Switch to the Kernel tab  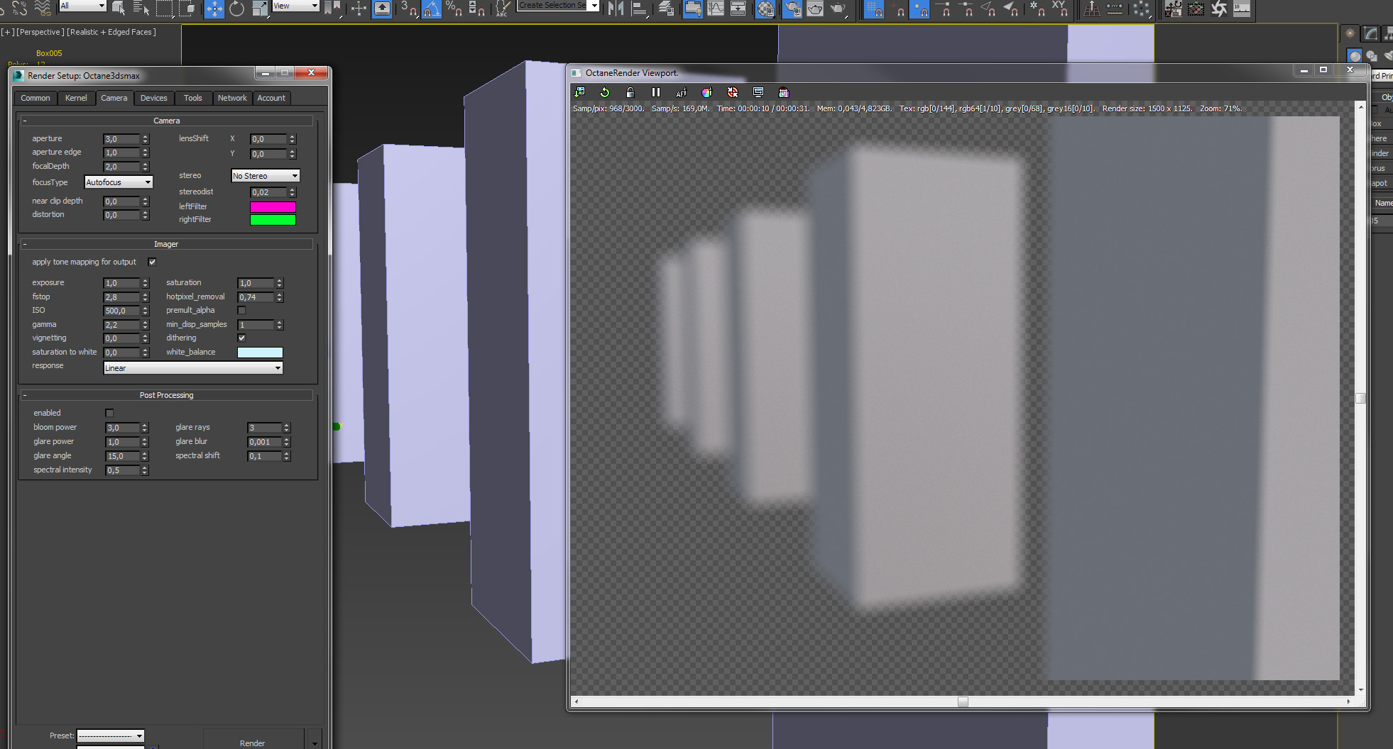pyautogui.click(x=76, y=98)
